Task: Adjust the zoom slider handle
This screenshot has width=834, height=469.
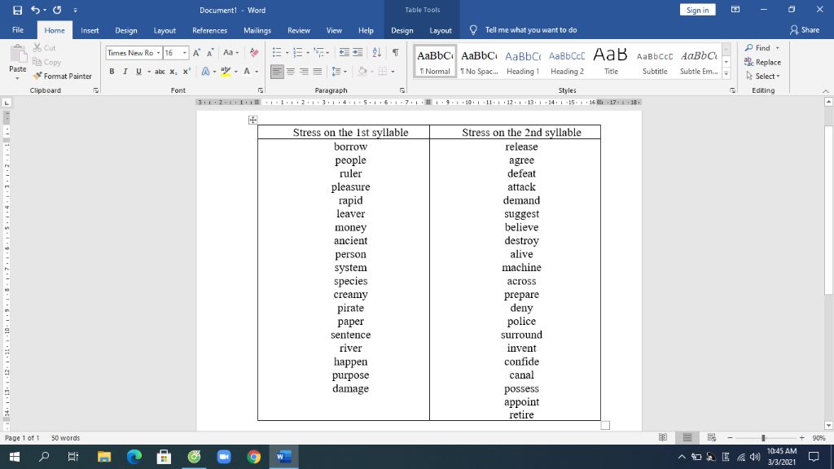Action: [763, 437]
